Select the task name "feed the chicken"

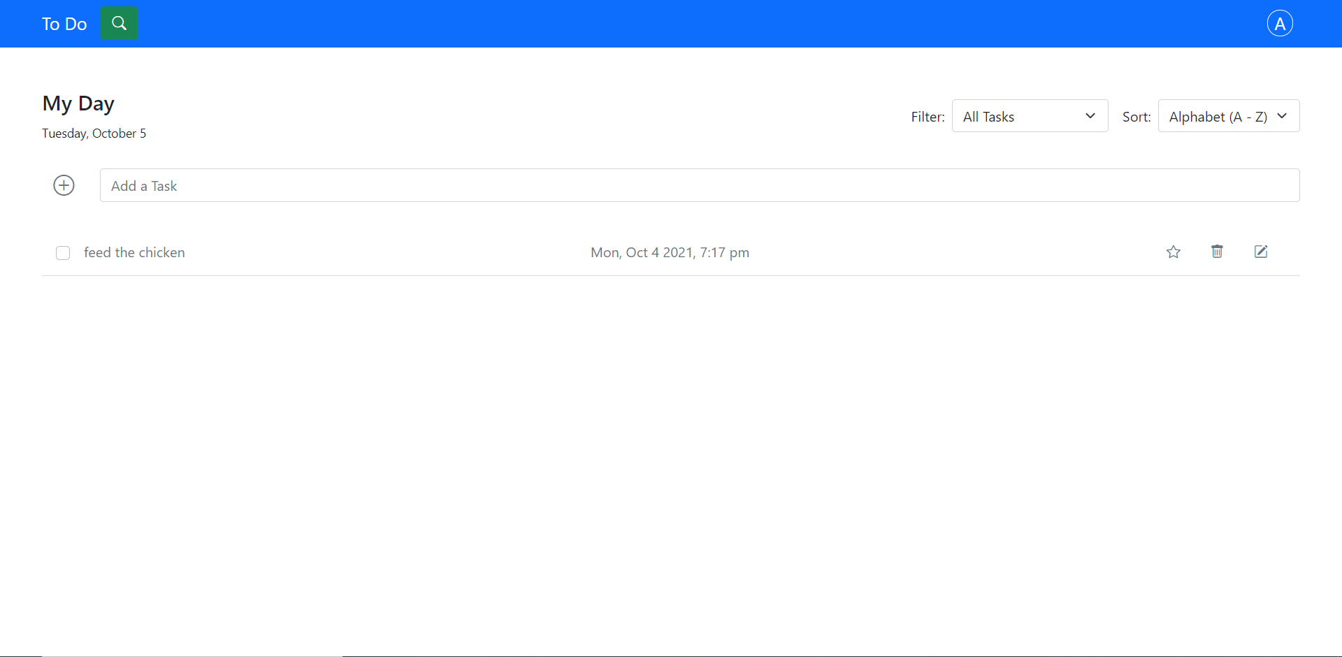134,252
